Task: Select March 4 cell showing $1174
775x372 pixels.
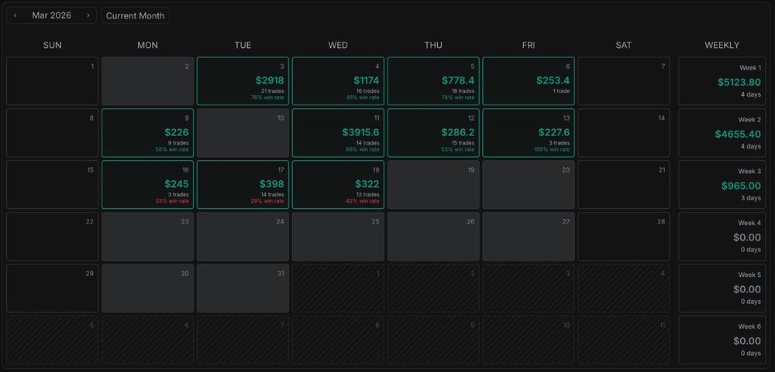Action: [x=338, y=81]
